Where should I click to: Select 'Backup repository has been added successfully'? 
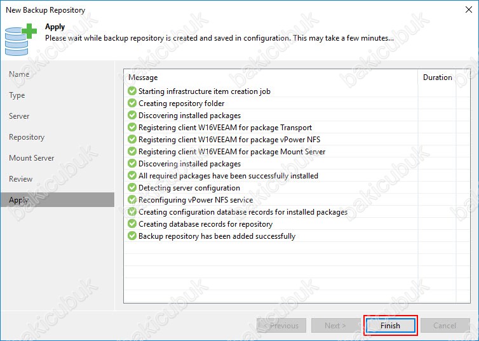[217, 236]
